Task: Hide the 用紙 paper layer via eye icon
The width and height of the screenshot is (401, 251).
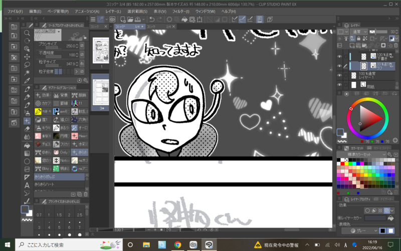Action: tap(339, 85)
